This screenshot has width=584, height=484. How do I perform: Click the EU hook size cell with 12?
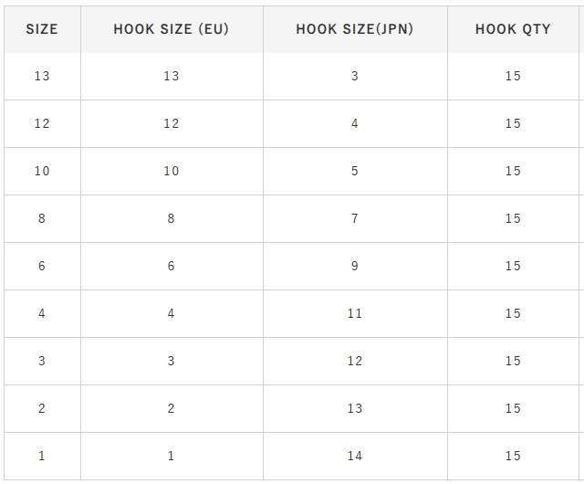[x=172, y=123]
